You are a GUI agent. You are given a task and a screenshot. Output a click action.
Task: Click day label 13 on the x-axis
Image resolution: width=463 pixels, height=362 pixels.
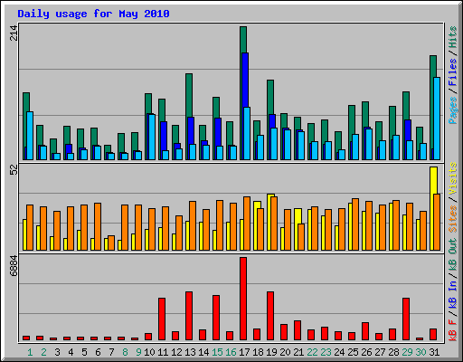pos(190,352)
